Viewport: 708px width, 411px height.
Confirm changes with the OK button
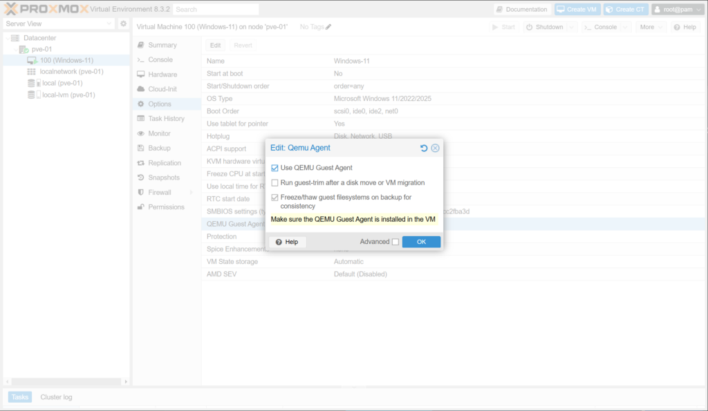(x=421, y=242)
